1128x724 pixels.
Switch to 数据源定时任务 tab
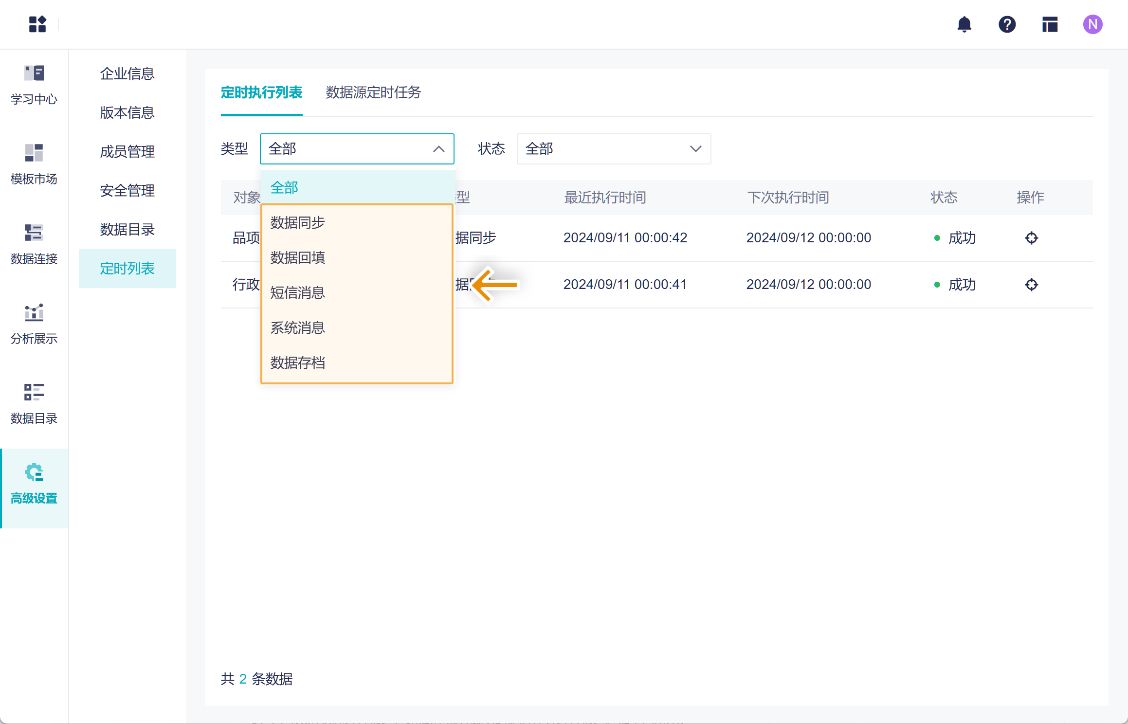pyautogui.click(x=373, y=92)
